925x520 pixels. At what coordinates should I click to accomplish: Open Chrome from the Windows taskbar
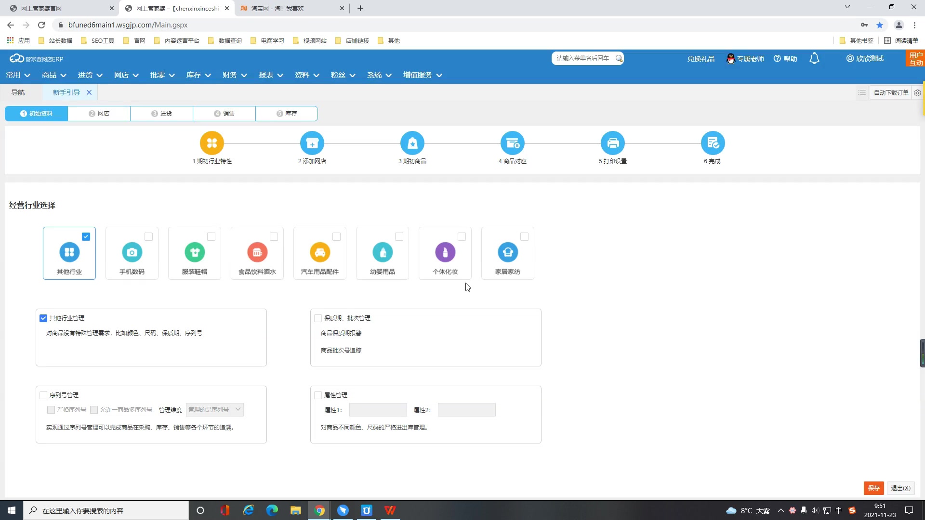point(319,510)
